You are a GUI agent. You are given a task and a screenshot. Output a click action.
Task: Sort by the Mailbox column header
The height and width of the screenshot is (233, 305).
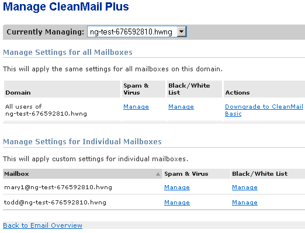tap(82, 173)
